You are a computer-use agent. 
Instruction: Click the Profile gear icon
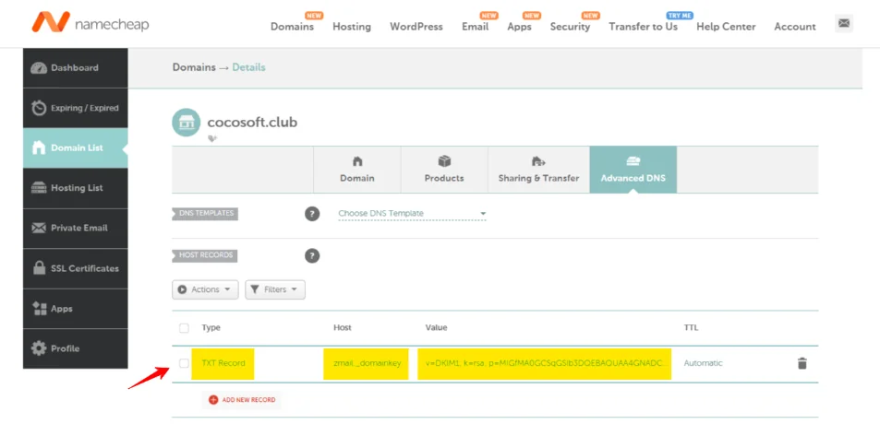tap(39, 348)
